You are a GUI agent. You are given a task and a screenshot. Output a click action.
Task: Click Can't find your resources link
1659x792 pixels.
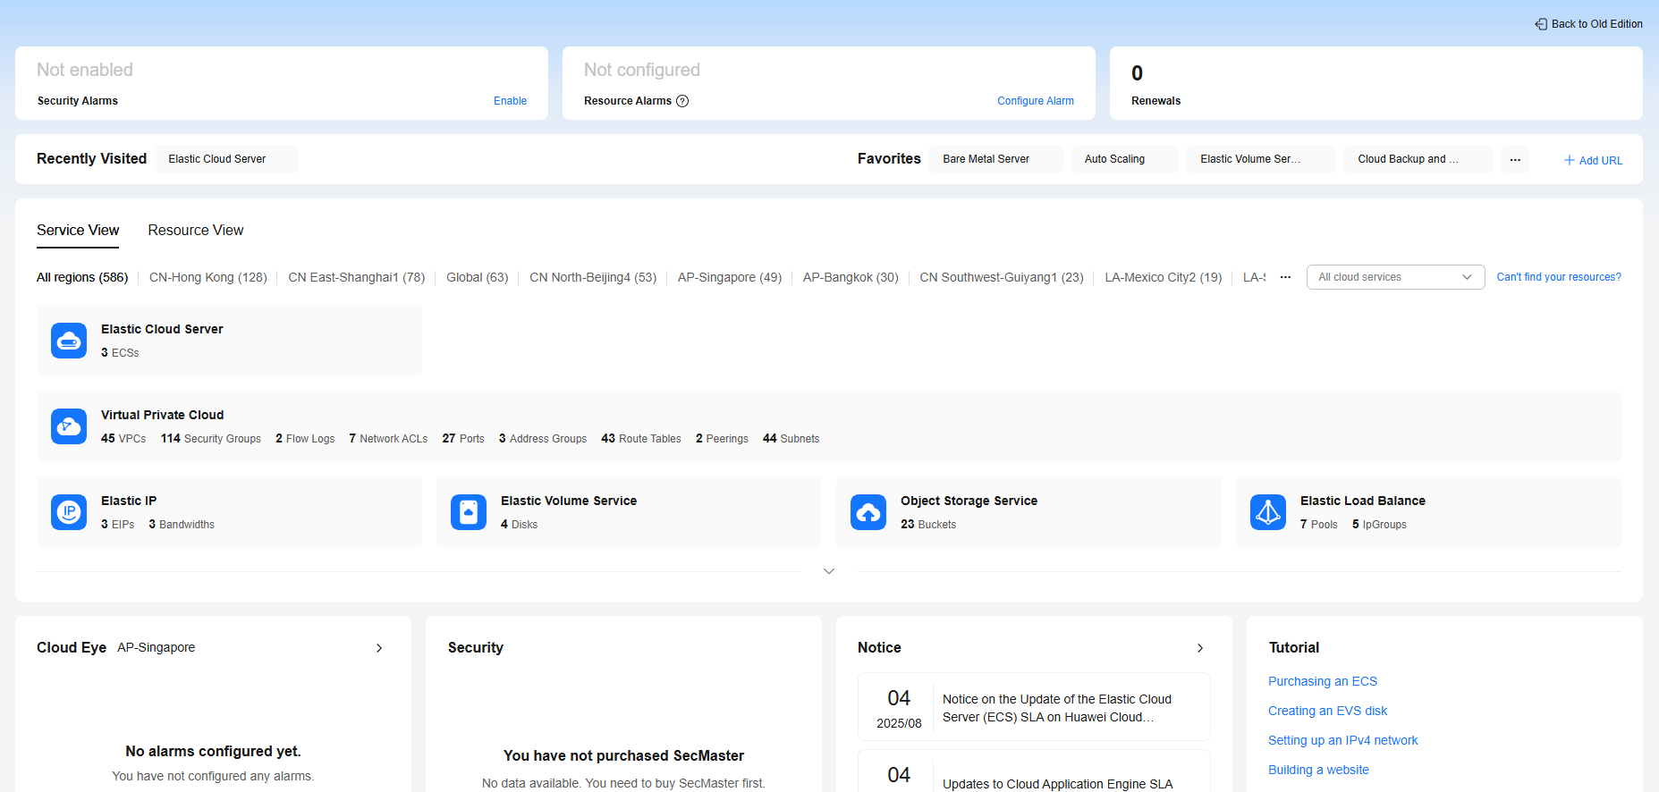pos(1559,277)
